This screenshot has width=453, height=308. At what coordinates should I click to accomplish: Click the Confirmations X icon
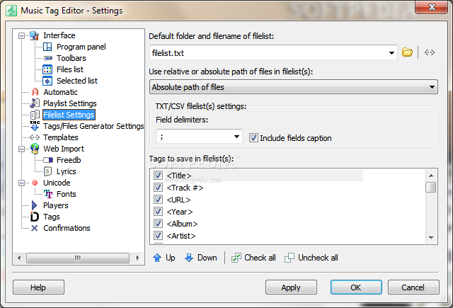coord(35,228)
